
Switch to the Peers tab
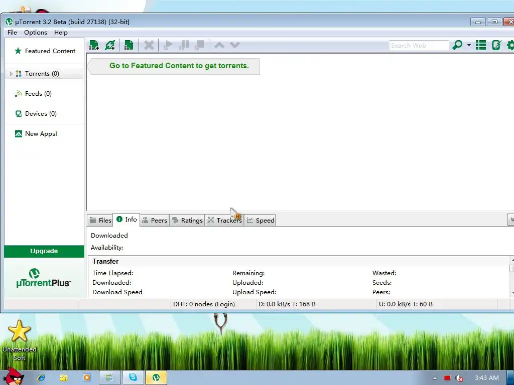[x=155, y=221]
